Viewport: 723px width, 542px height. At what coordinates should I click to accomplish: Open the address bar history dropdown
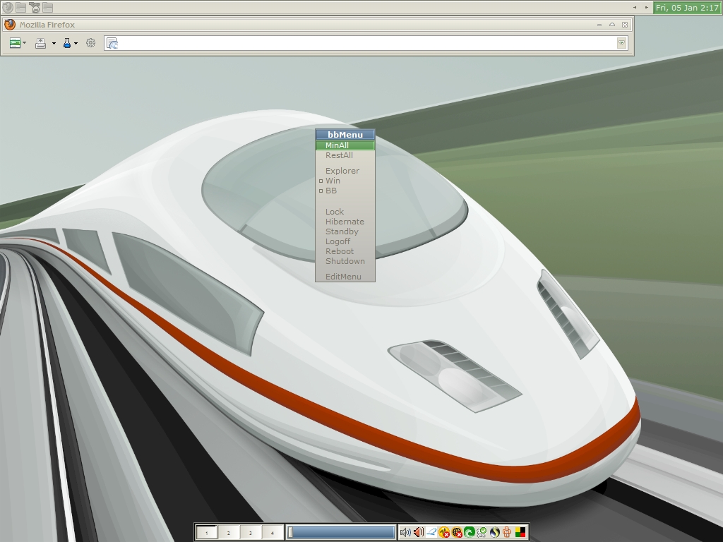(621, 43)
